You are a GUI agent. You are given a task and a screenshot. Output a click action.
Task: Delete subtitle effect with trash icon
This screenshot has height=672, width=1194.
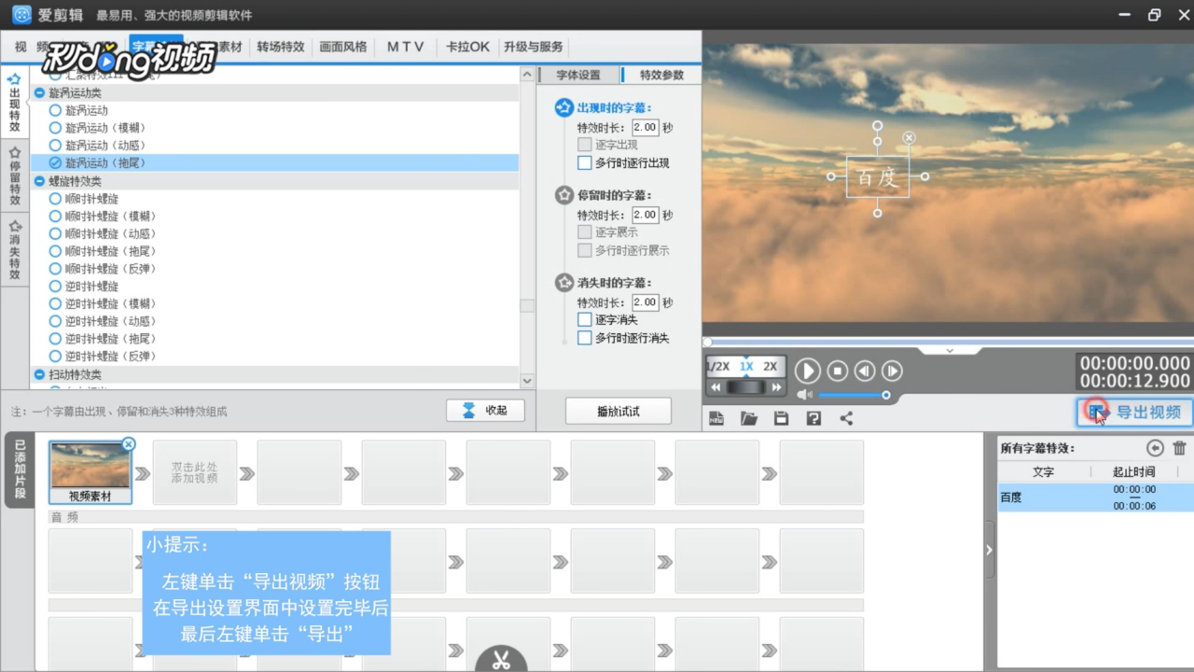tap(1180, 448)
